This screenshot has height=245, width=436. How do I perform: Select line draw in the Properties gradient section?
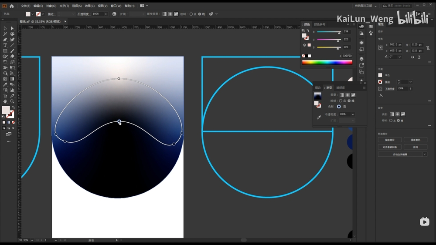point(399,121)
